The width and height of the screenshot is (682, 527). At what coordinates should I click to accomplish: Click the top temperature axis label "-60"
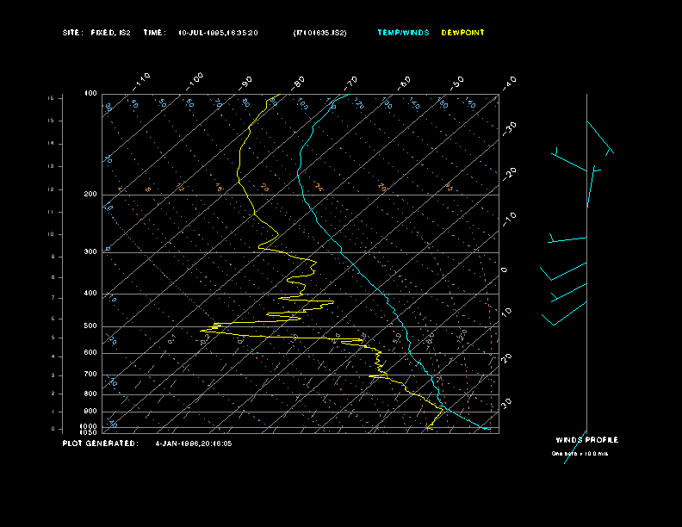404,83
